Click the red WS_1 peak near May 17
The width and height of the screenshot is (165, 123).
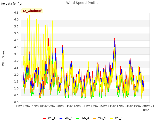tap(114, 38)
